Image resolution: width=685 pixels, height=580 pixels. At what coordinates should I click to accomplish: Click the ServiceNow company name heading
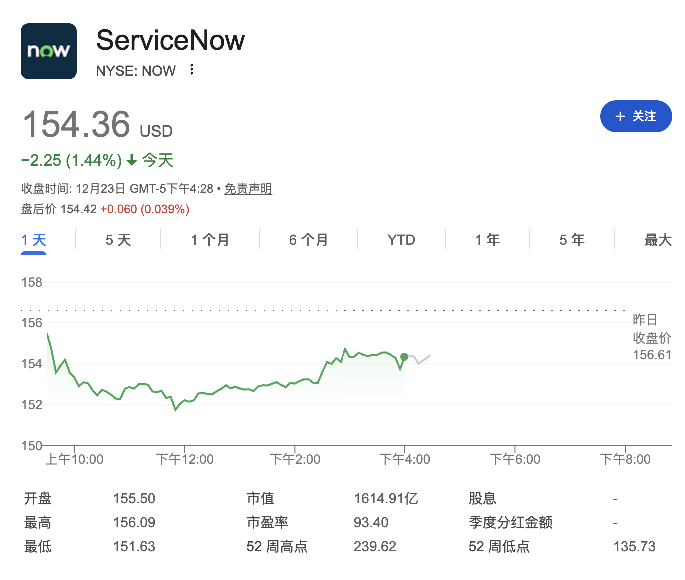(x=170, y=40)
